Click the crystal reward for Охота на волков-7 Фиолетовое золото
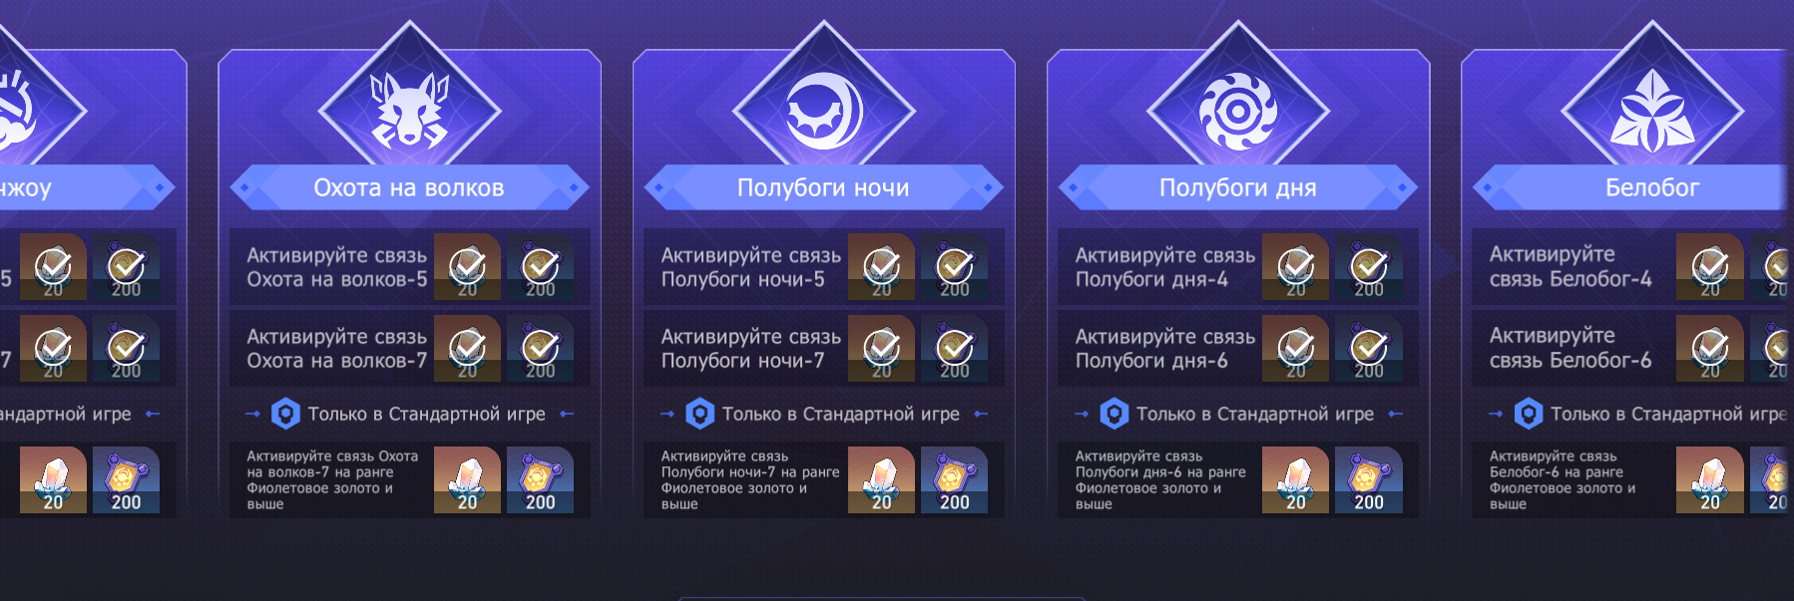This screenshot has width=1794, height=601. (467, 480)
